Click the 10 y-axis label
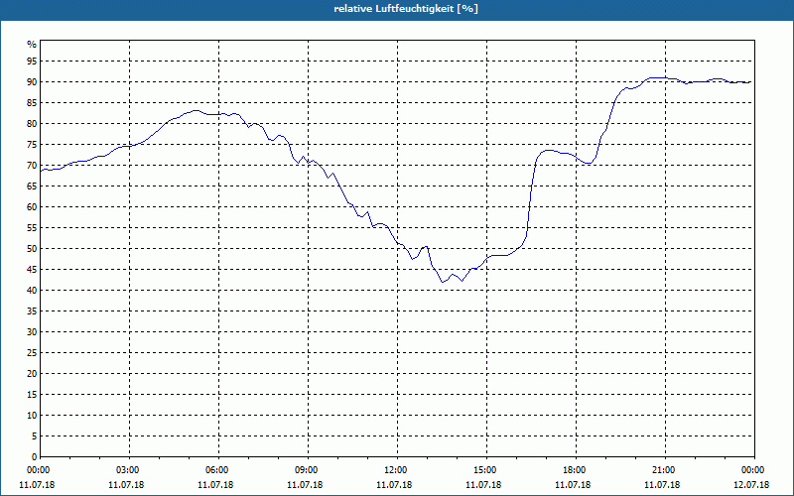Image resolution: width=794 pixels, height=496 pixels. 32,415
